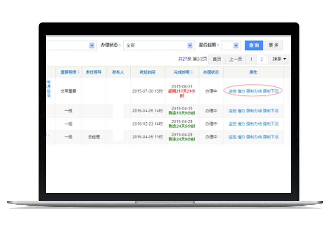Click 强制下派 in the circled first row

point(271,91)
